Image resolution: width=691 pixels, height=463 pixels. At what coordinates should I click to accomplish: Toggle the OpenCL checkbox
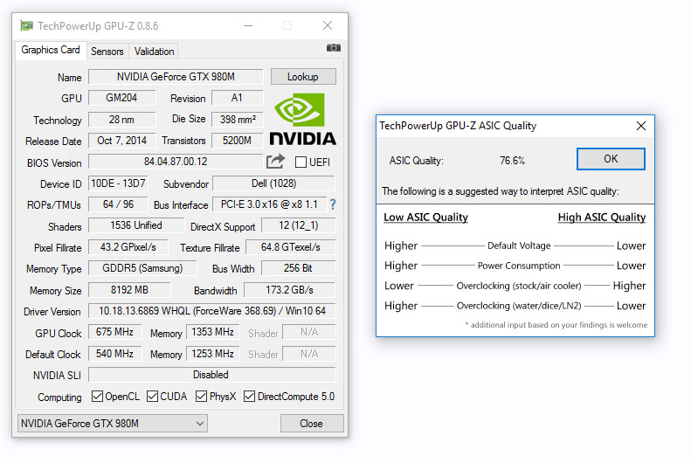click(97, 396)
